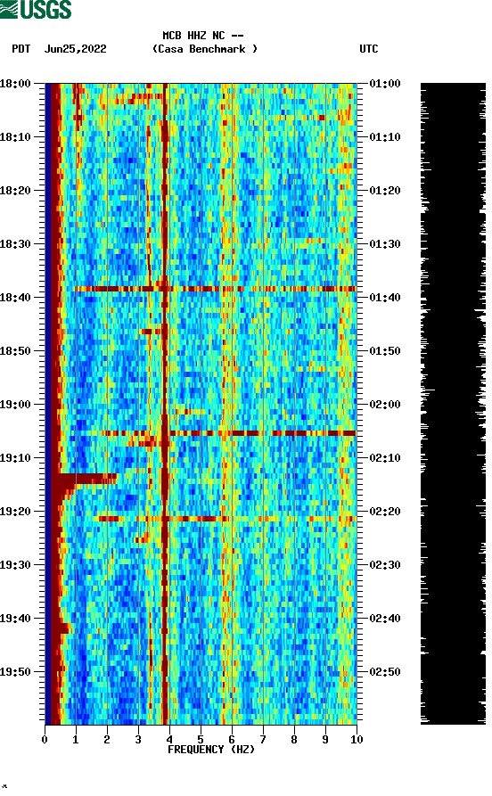Click the 'UTC' timezone label
Screen dimensions: 492x796
pyautogui.click(x=369, y=49)
